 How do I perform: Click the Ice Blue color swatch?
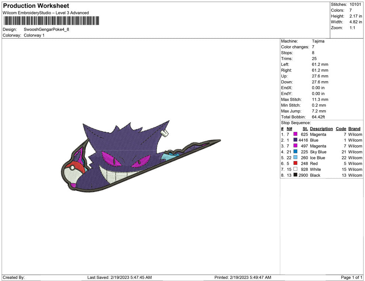pos(295,157)
